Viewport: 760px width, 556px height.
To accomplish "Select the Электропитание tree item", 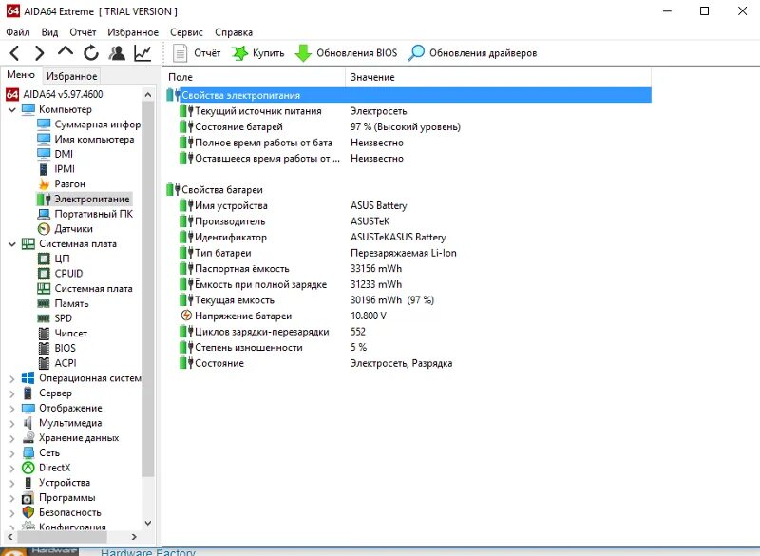I will click(84, 199).
